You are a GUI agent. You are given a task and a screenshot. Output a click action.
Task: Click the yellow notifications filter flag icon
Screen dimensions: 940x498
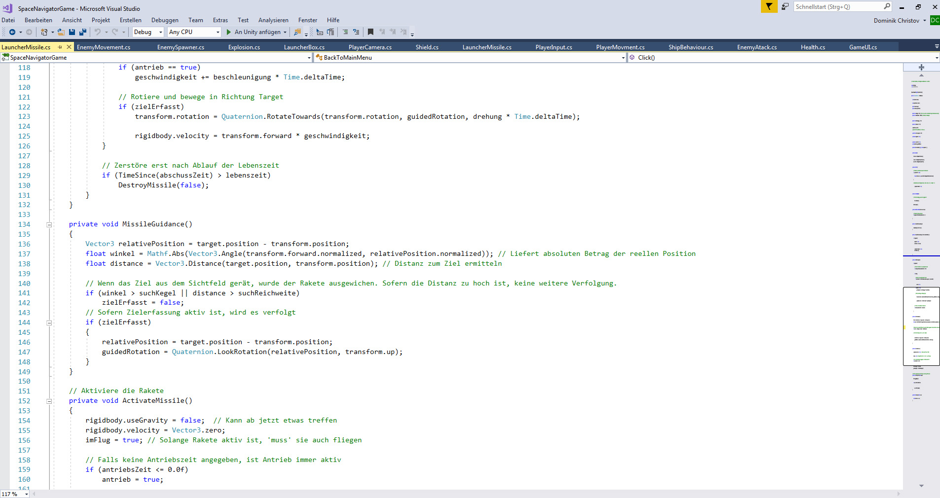769,6
